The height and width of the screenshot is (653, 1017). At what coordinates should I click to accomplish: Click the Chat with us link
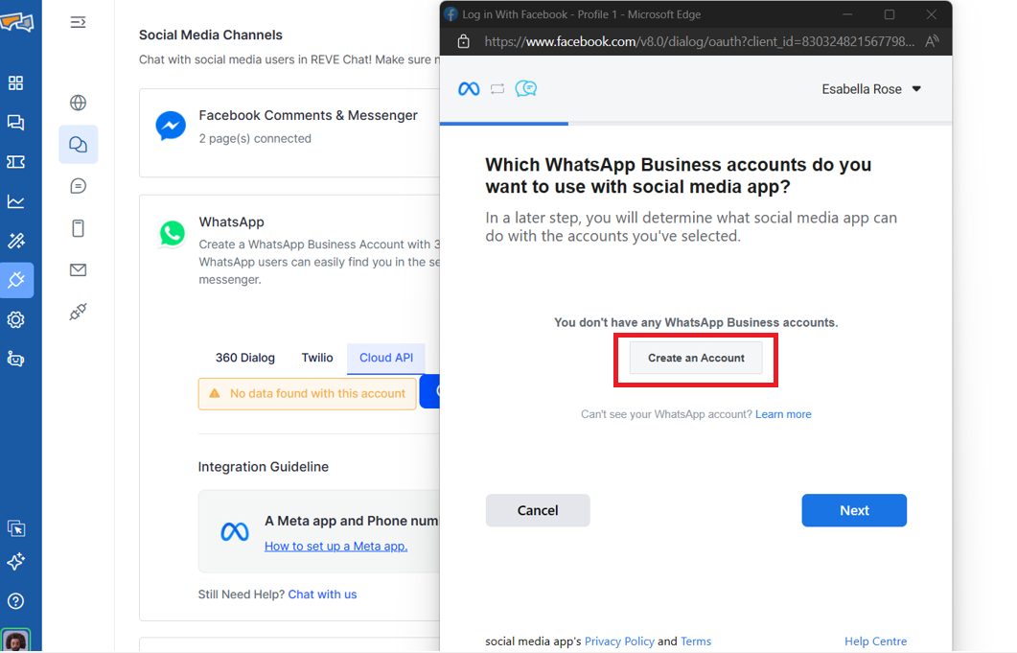[322, 594]
